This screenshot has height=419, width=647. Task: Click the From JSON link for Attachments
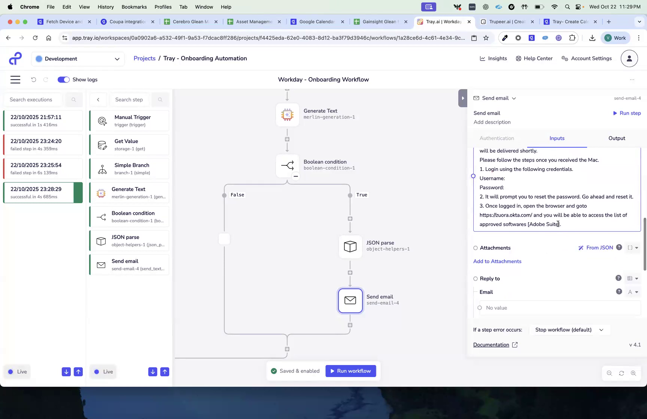tap(599, 247)
